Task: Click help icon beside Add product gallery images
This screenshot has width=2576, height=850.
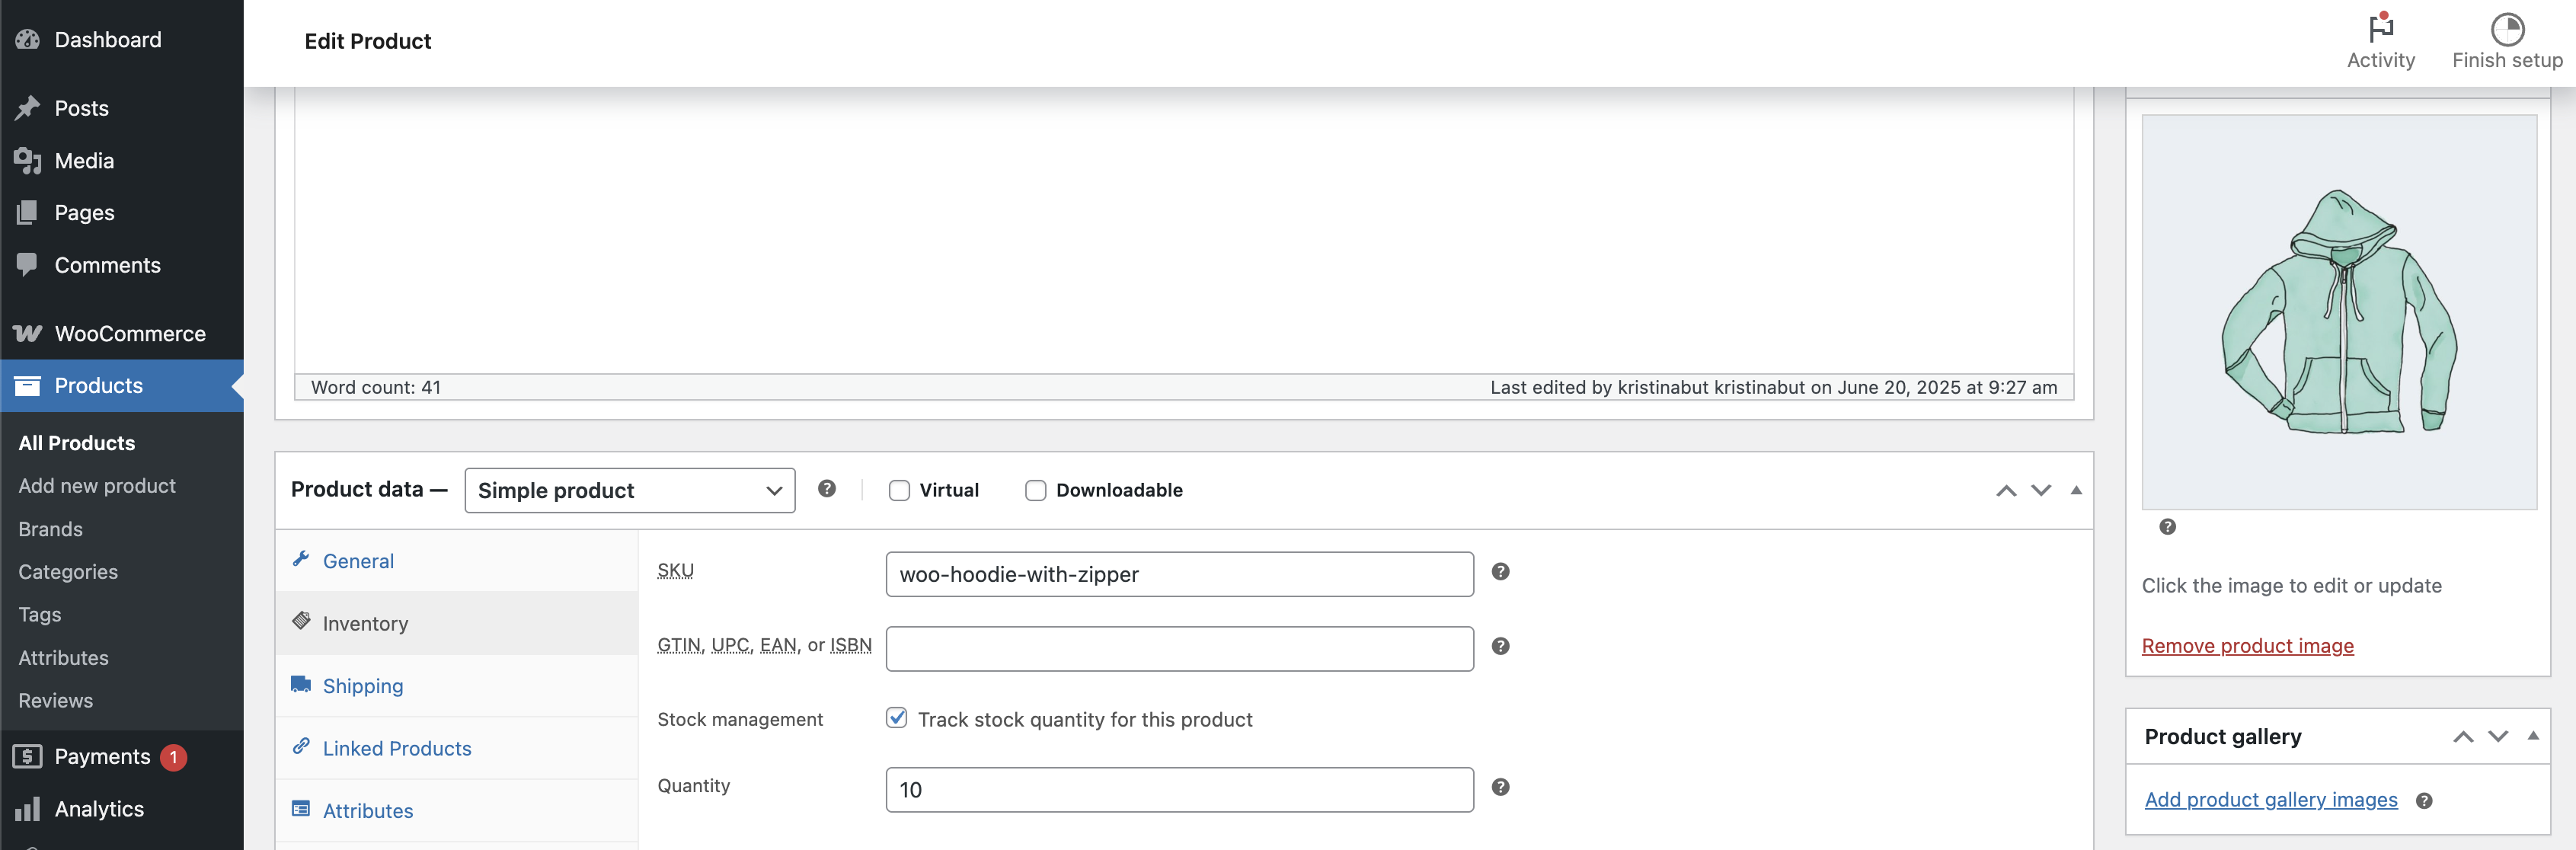Action: 2424,801
